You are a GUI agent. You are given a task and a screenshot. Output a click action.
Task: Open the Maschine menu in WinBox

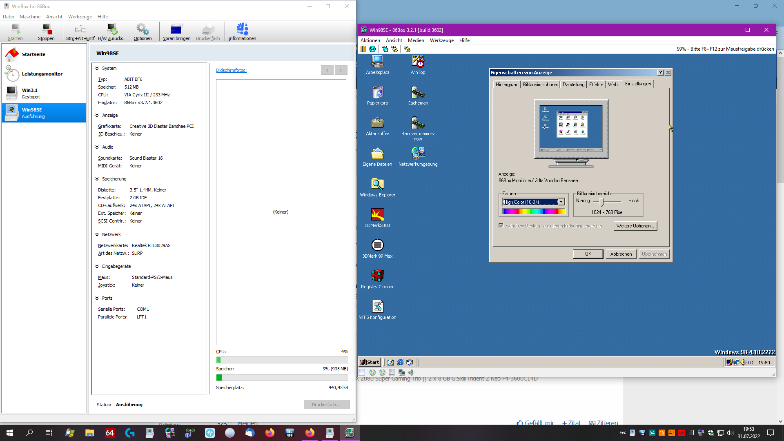pos(30,17)
